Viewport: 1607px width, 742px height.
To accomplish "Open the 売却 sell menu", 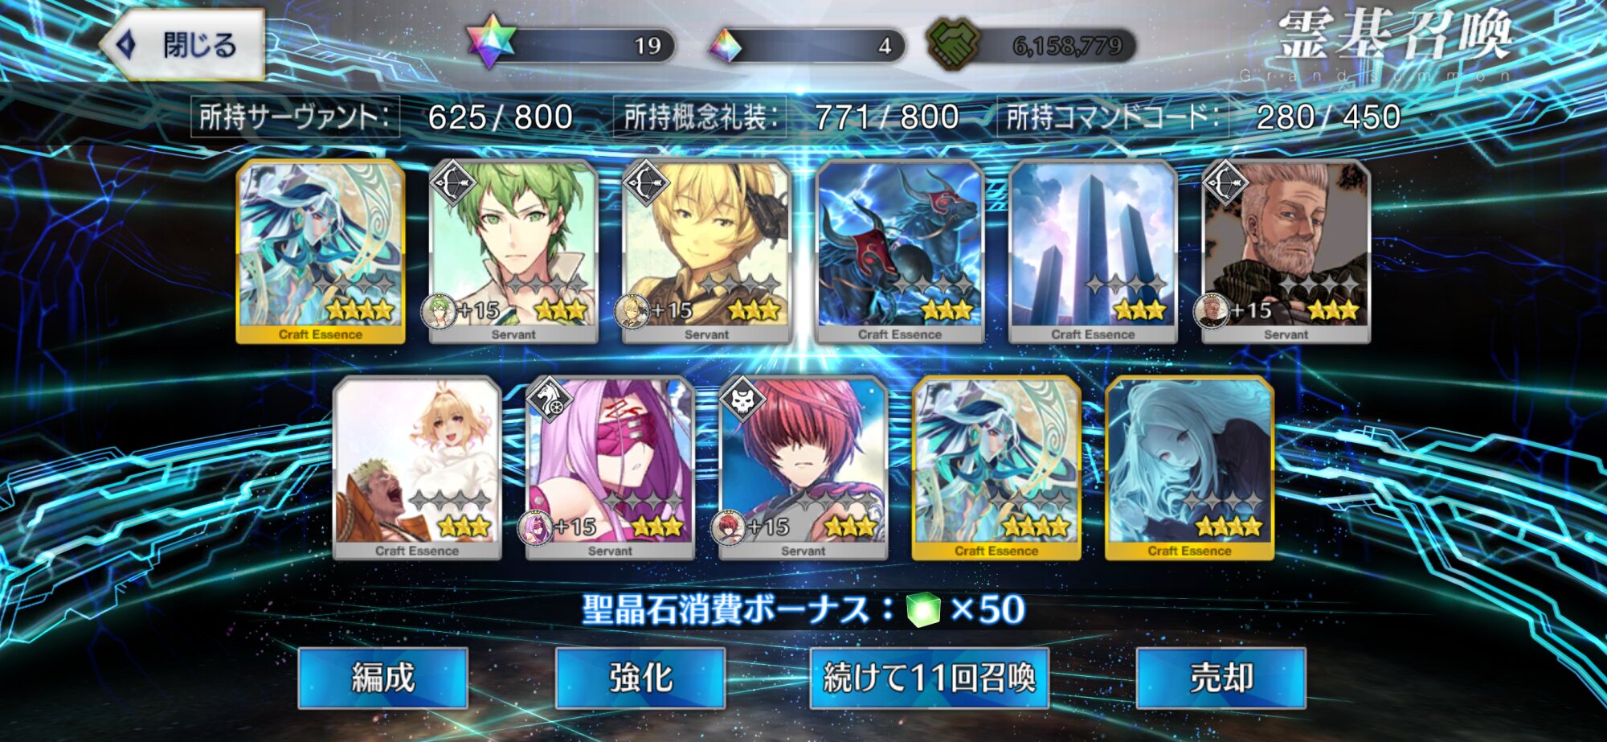I will coord(1221,678).
